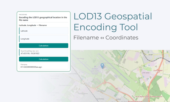Image resolution: width=170 pixels, height=102 pixels.
Task: Click the 'Felsőhalom' map label
Action: 83,94
